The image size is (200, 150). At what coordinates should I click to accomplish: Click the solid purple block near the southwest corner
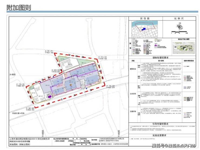50,97
